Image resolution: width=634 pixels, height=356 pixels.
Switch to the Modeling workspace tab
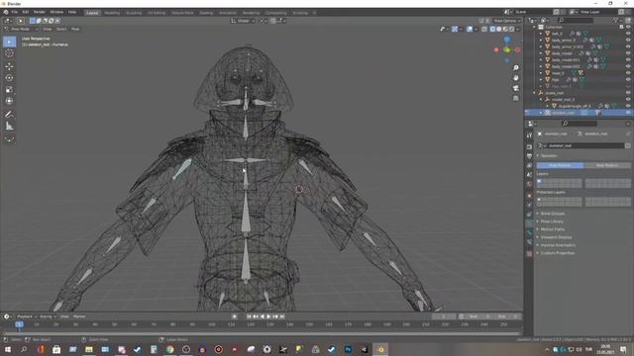tap(112, 13)
